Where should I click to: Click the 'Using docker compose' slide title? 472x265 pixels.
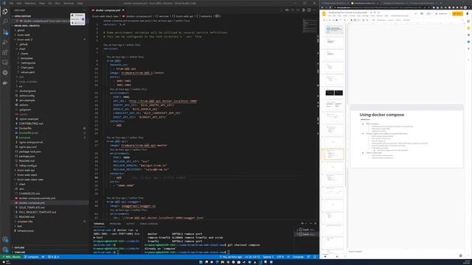point(382,115)
